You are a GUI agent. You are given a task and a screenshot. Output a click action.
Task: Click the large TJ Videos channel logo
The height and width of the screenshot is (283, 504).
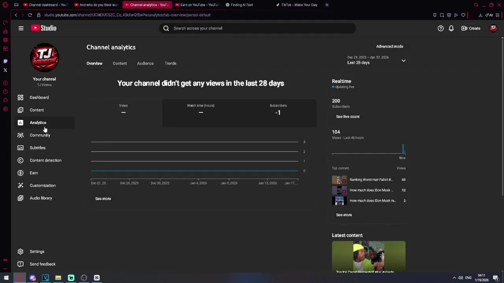pos(44,58)
